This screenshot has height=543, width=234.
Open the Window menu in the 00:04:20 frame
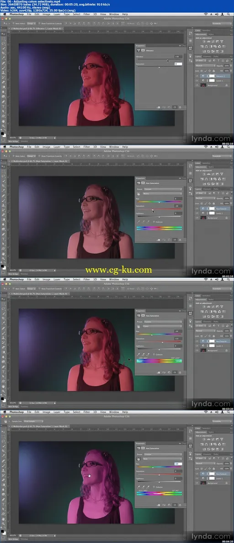click(114, 412)
